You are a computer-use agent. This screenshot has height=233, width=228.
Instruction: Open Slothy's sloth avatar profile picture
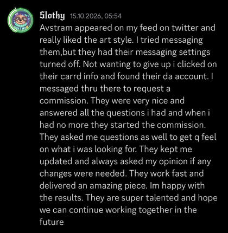(21, 20)
